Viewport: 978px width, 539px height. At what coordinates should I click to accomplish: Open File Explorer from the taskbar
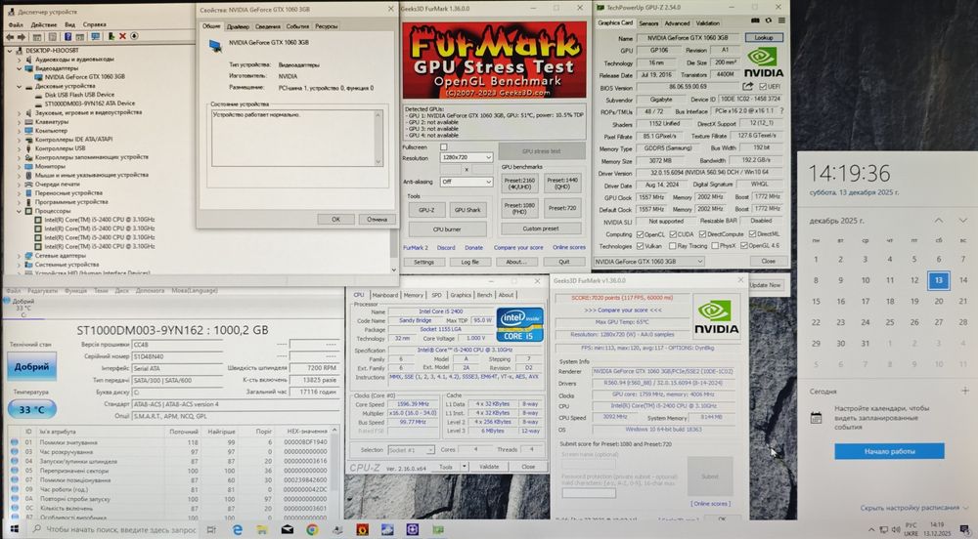tap(262, 529)
